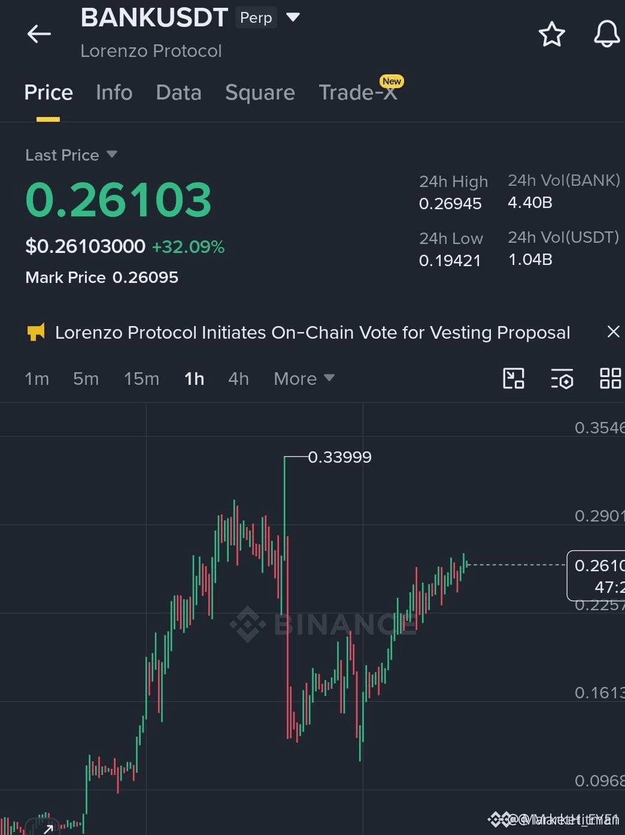
Task: Add BANKUSDT to favorites with star
Action: click(x=551, y=34)
